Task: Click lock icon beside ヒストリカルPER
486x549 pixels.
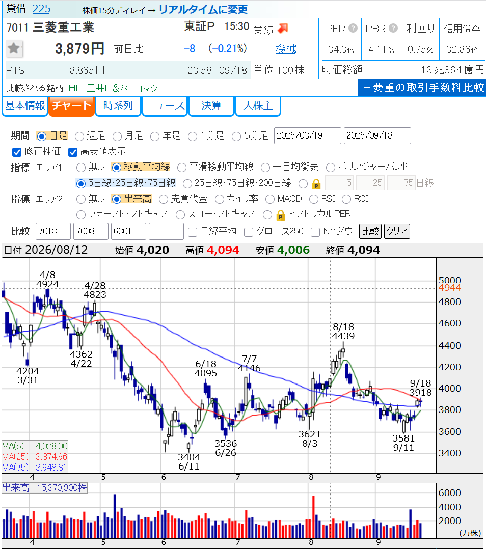Action: tap(281, 214)
